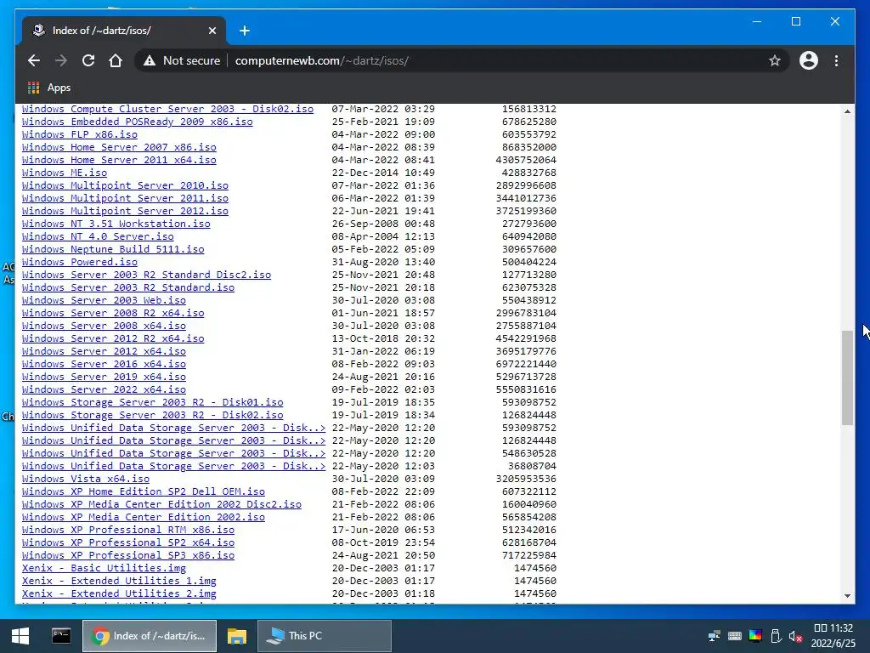Open Windows Multipoint Server 2012.iso link
Image resolution: width=870 pixels, height=653 pixels.
(125, 211)
